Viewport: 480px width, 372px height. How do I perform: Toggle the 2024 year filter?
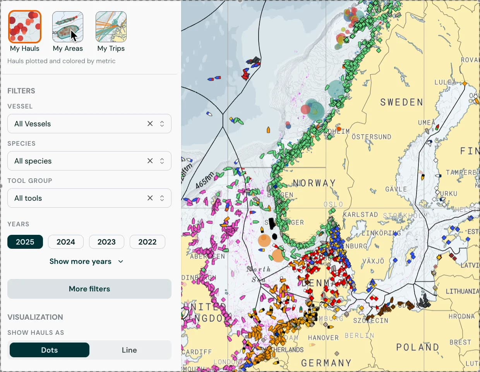click(66, 242)
